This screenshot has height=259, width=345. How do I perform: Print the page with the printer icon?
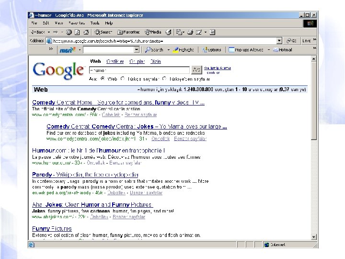click(x=190, y=32)
